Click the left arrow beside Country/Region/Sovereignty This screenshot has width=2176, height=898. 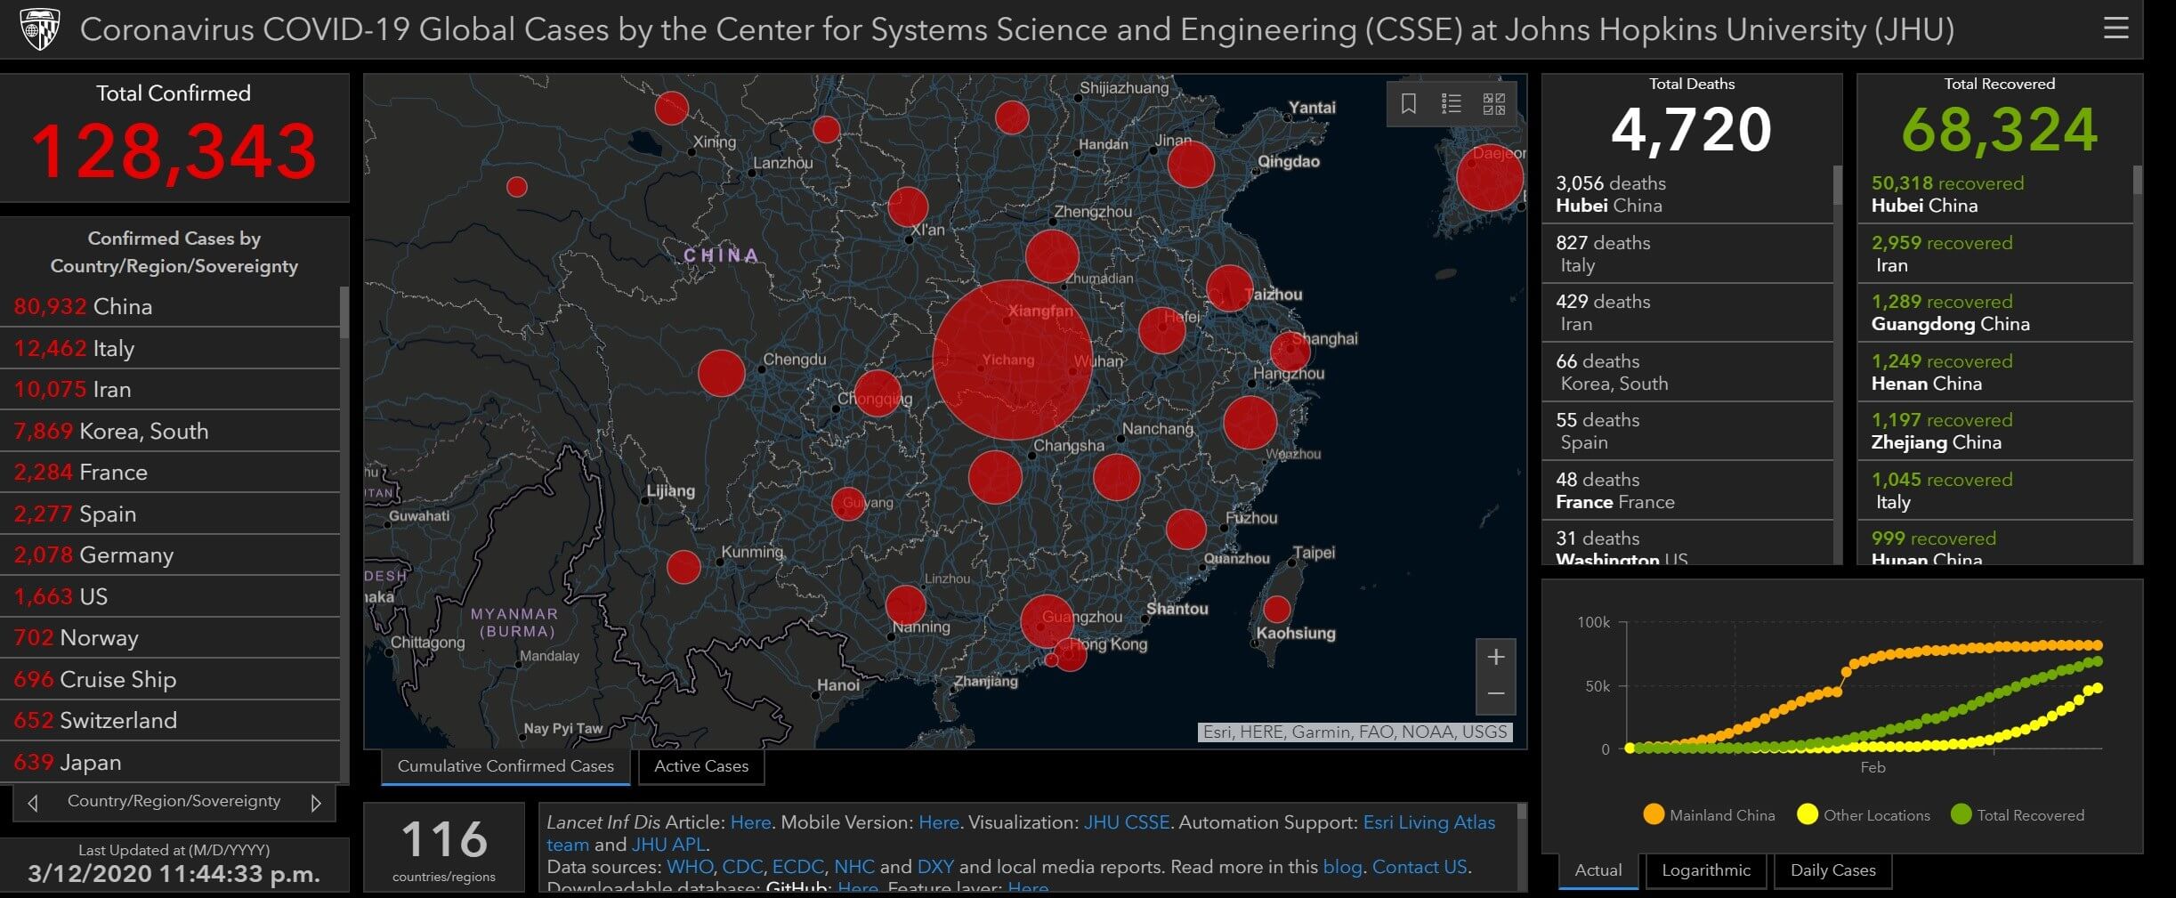33,803
